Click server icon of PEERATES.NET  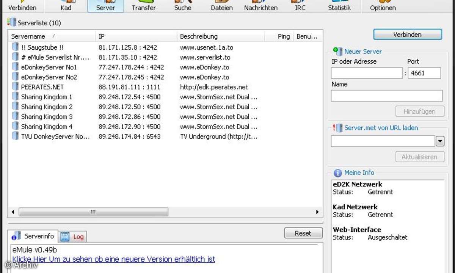pos(15,87)
